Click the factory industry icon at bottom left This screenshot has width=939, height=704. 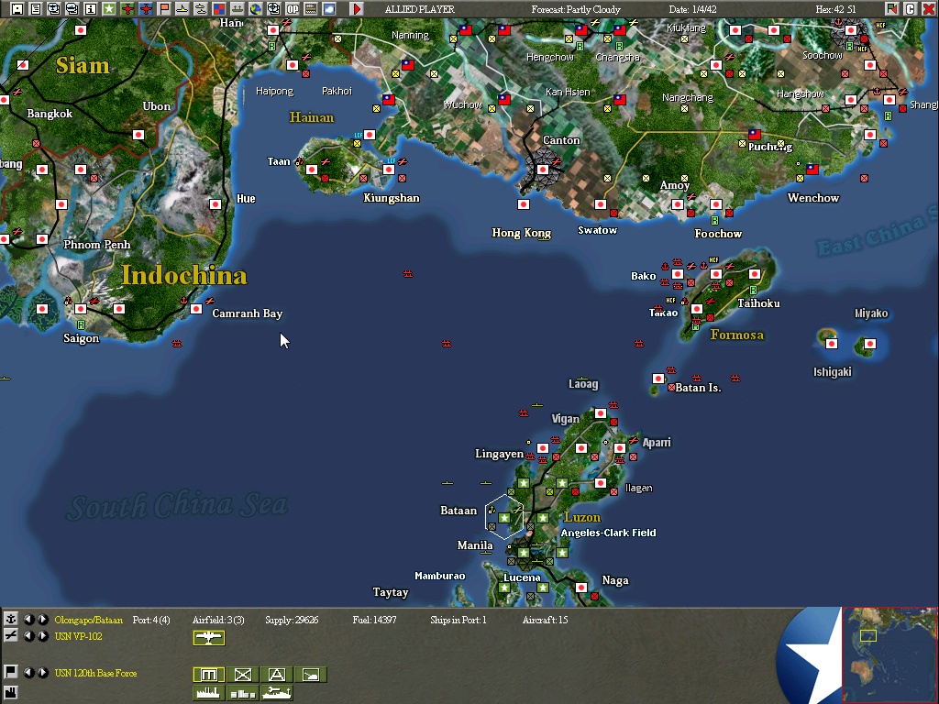11,693
